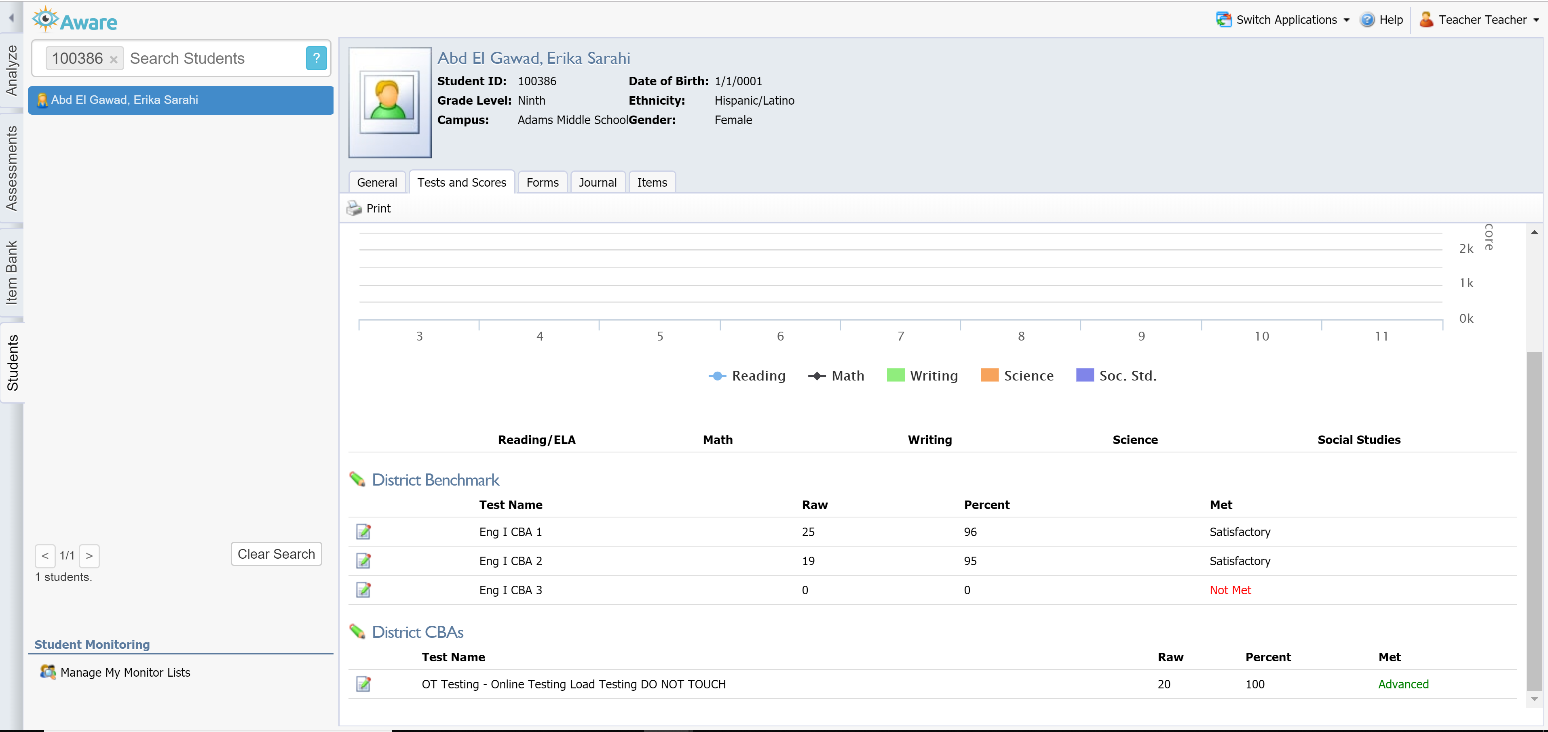This screenshot has width=1548, height=732.
Task: Click the printer icon
Action: click(354, 208)
